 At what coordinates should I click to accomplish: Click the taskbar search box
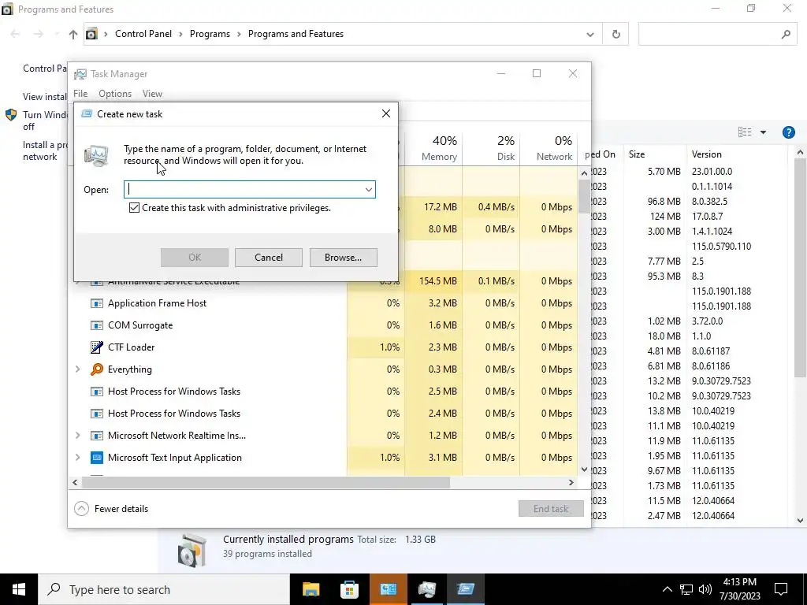(x=164, y=589)
